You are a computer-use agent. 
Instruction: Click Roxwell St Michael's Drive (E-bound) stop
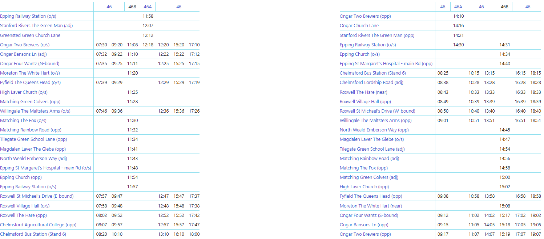pos(37,196)
